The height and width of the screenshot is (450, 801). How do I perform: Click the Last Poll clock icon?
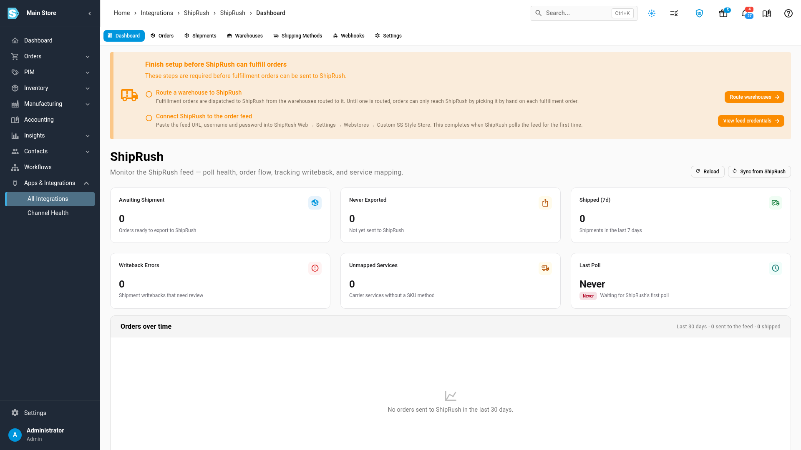tap(776, 268)
